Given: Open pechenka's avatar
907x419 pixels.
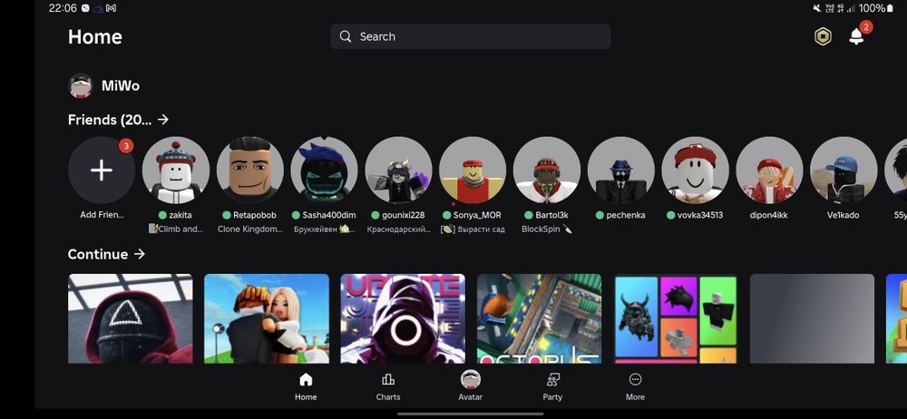Looking at the screenshot, I should (620, 171).
